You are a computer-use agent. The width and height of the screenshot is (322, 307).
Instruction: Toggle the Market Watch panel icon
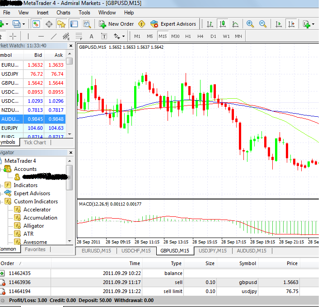click(x=36, y=24)
